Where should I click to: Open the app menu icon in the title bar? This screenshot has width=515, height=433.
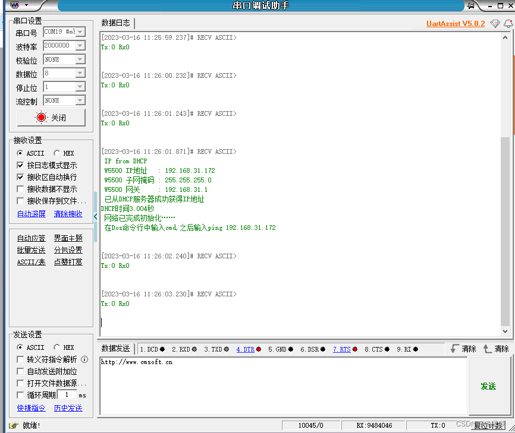[15, 5]
